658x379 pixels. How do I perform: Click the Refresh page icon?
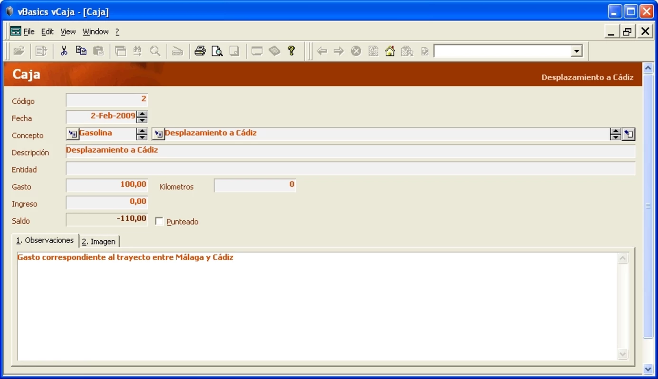(x=373, y=51)
